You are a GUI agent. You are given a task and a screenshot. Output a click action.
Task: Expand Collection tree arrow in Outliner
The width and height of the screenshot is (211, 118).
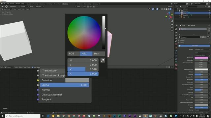pos(178,11)
